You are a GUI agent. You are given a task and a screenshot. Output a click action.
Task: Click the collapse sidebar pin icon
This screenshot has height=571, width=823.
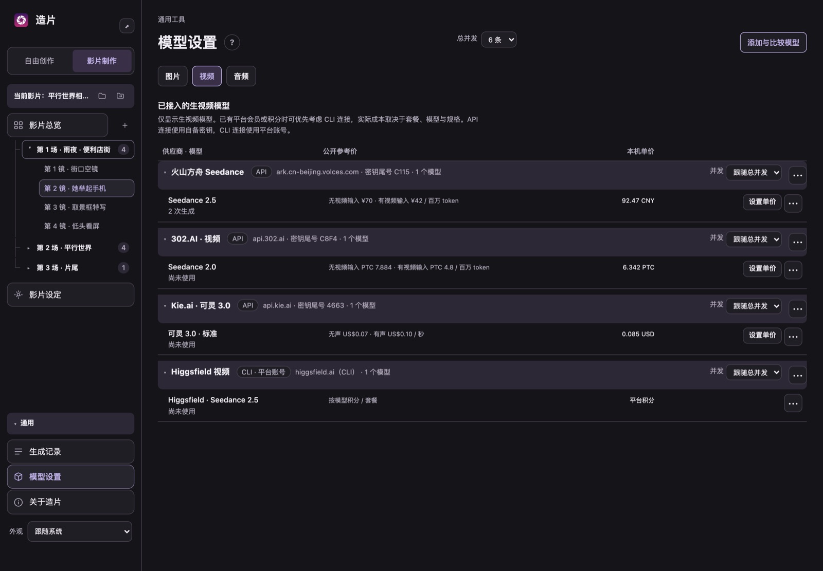click(x=127, y=26)
